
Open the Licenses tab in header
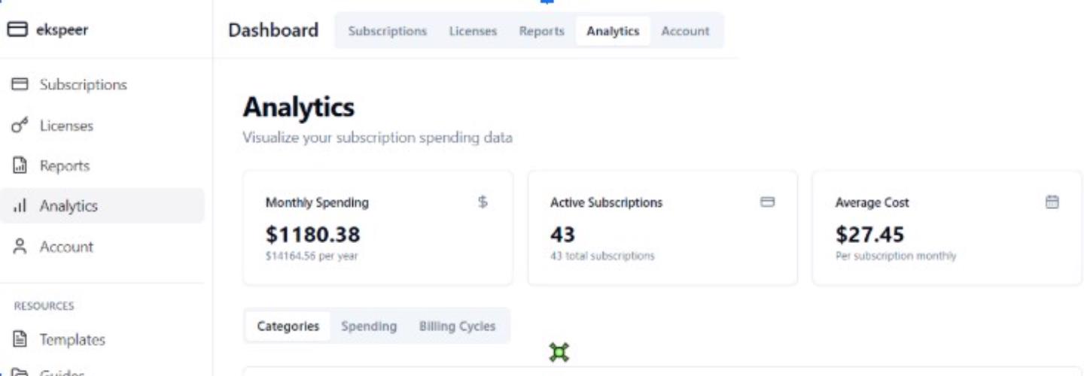473,32
